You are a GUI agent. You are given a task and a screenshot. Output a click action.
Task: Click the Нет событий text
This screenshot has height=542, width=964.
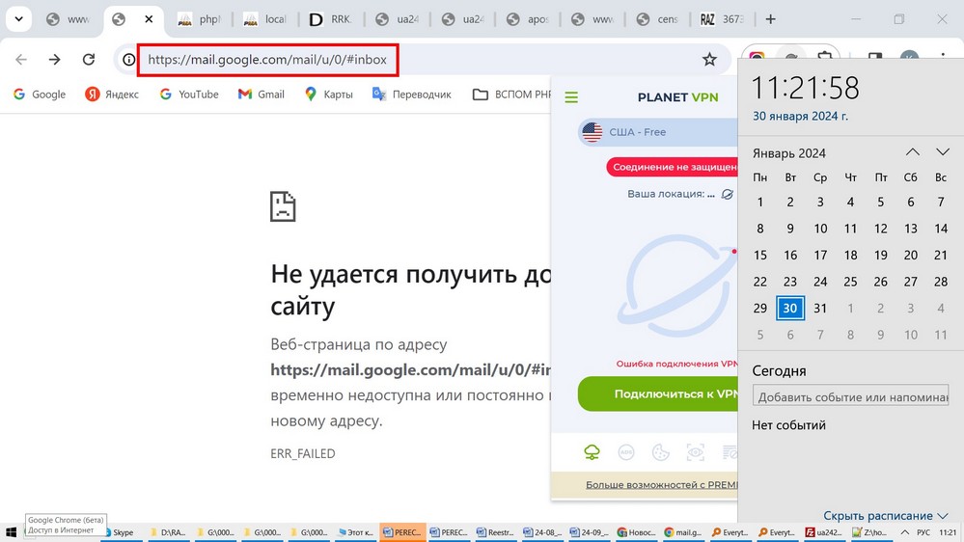[788, 425]
